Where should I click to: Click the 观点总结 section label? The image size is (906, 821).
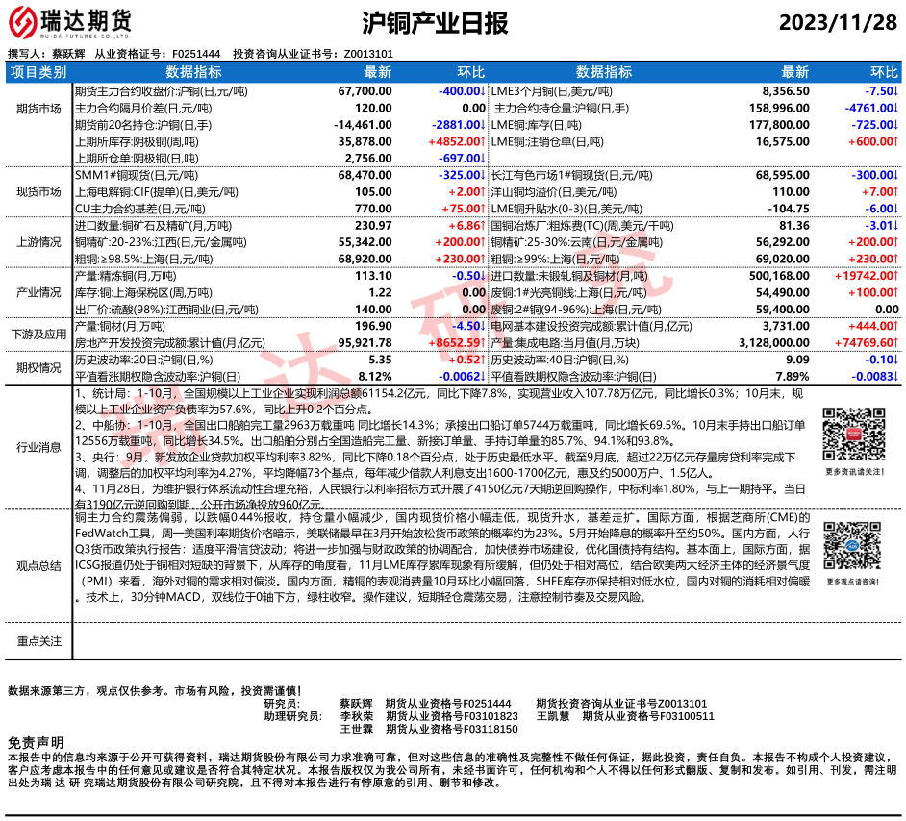click(38, 566)
